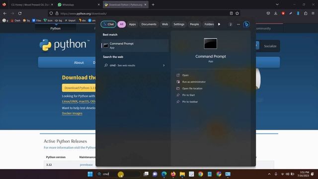Open tracking protection shield icon
Viewport: 318px width, 179px height.
coord(51,13)
